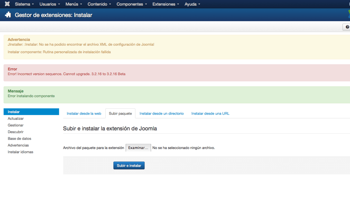
Task: Open the Ayuda menu
Action: click(192, 4)
